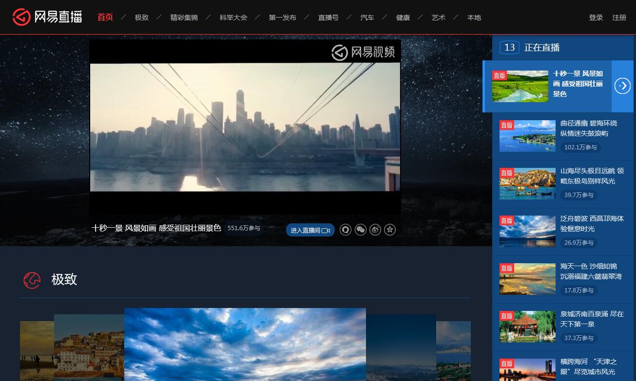Click the circled arrow on the highlighted live item
The image size is (636, 381).
[x=622, y=86]
